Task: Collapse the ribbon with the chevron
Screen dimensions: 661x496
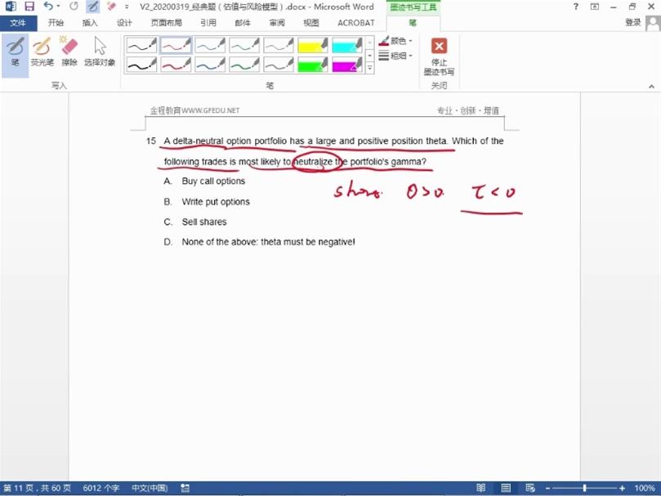Action: (x=651, y=86)
